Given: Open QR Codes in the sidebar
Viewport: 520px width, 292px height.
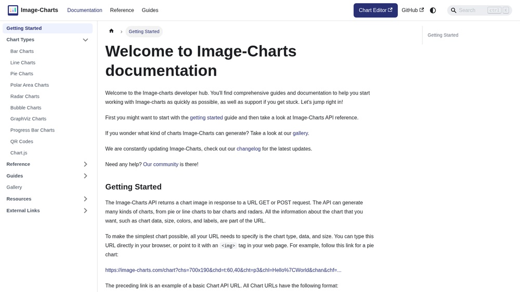Looking at the screenshot, I should [21, 141].
